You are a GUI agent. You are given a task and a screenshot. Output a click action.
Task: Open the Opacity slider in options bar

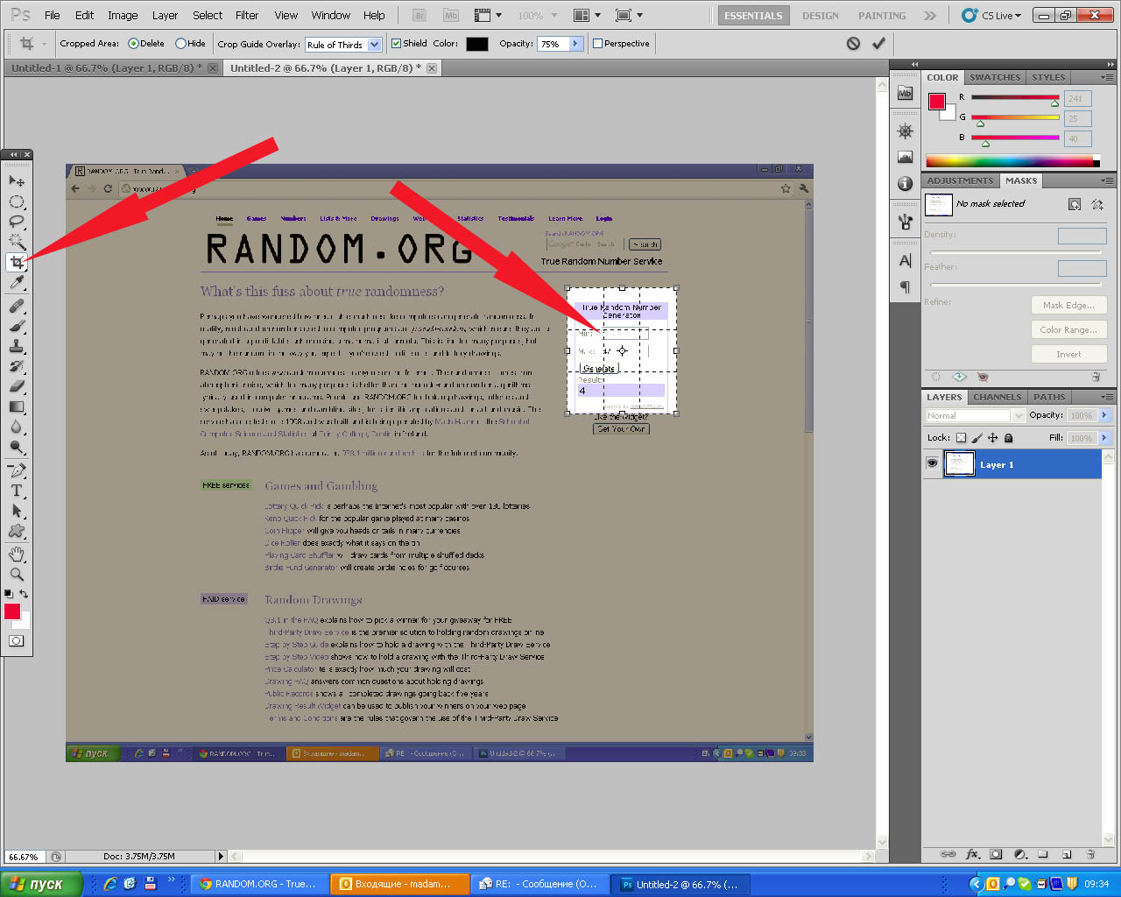click(x=575, y=44)
